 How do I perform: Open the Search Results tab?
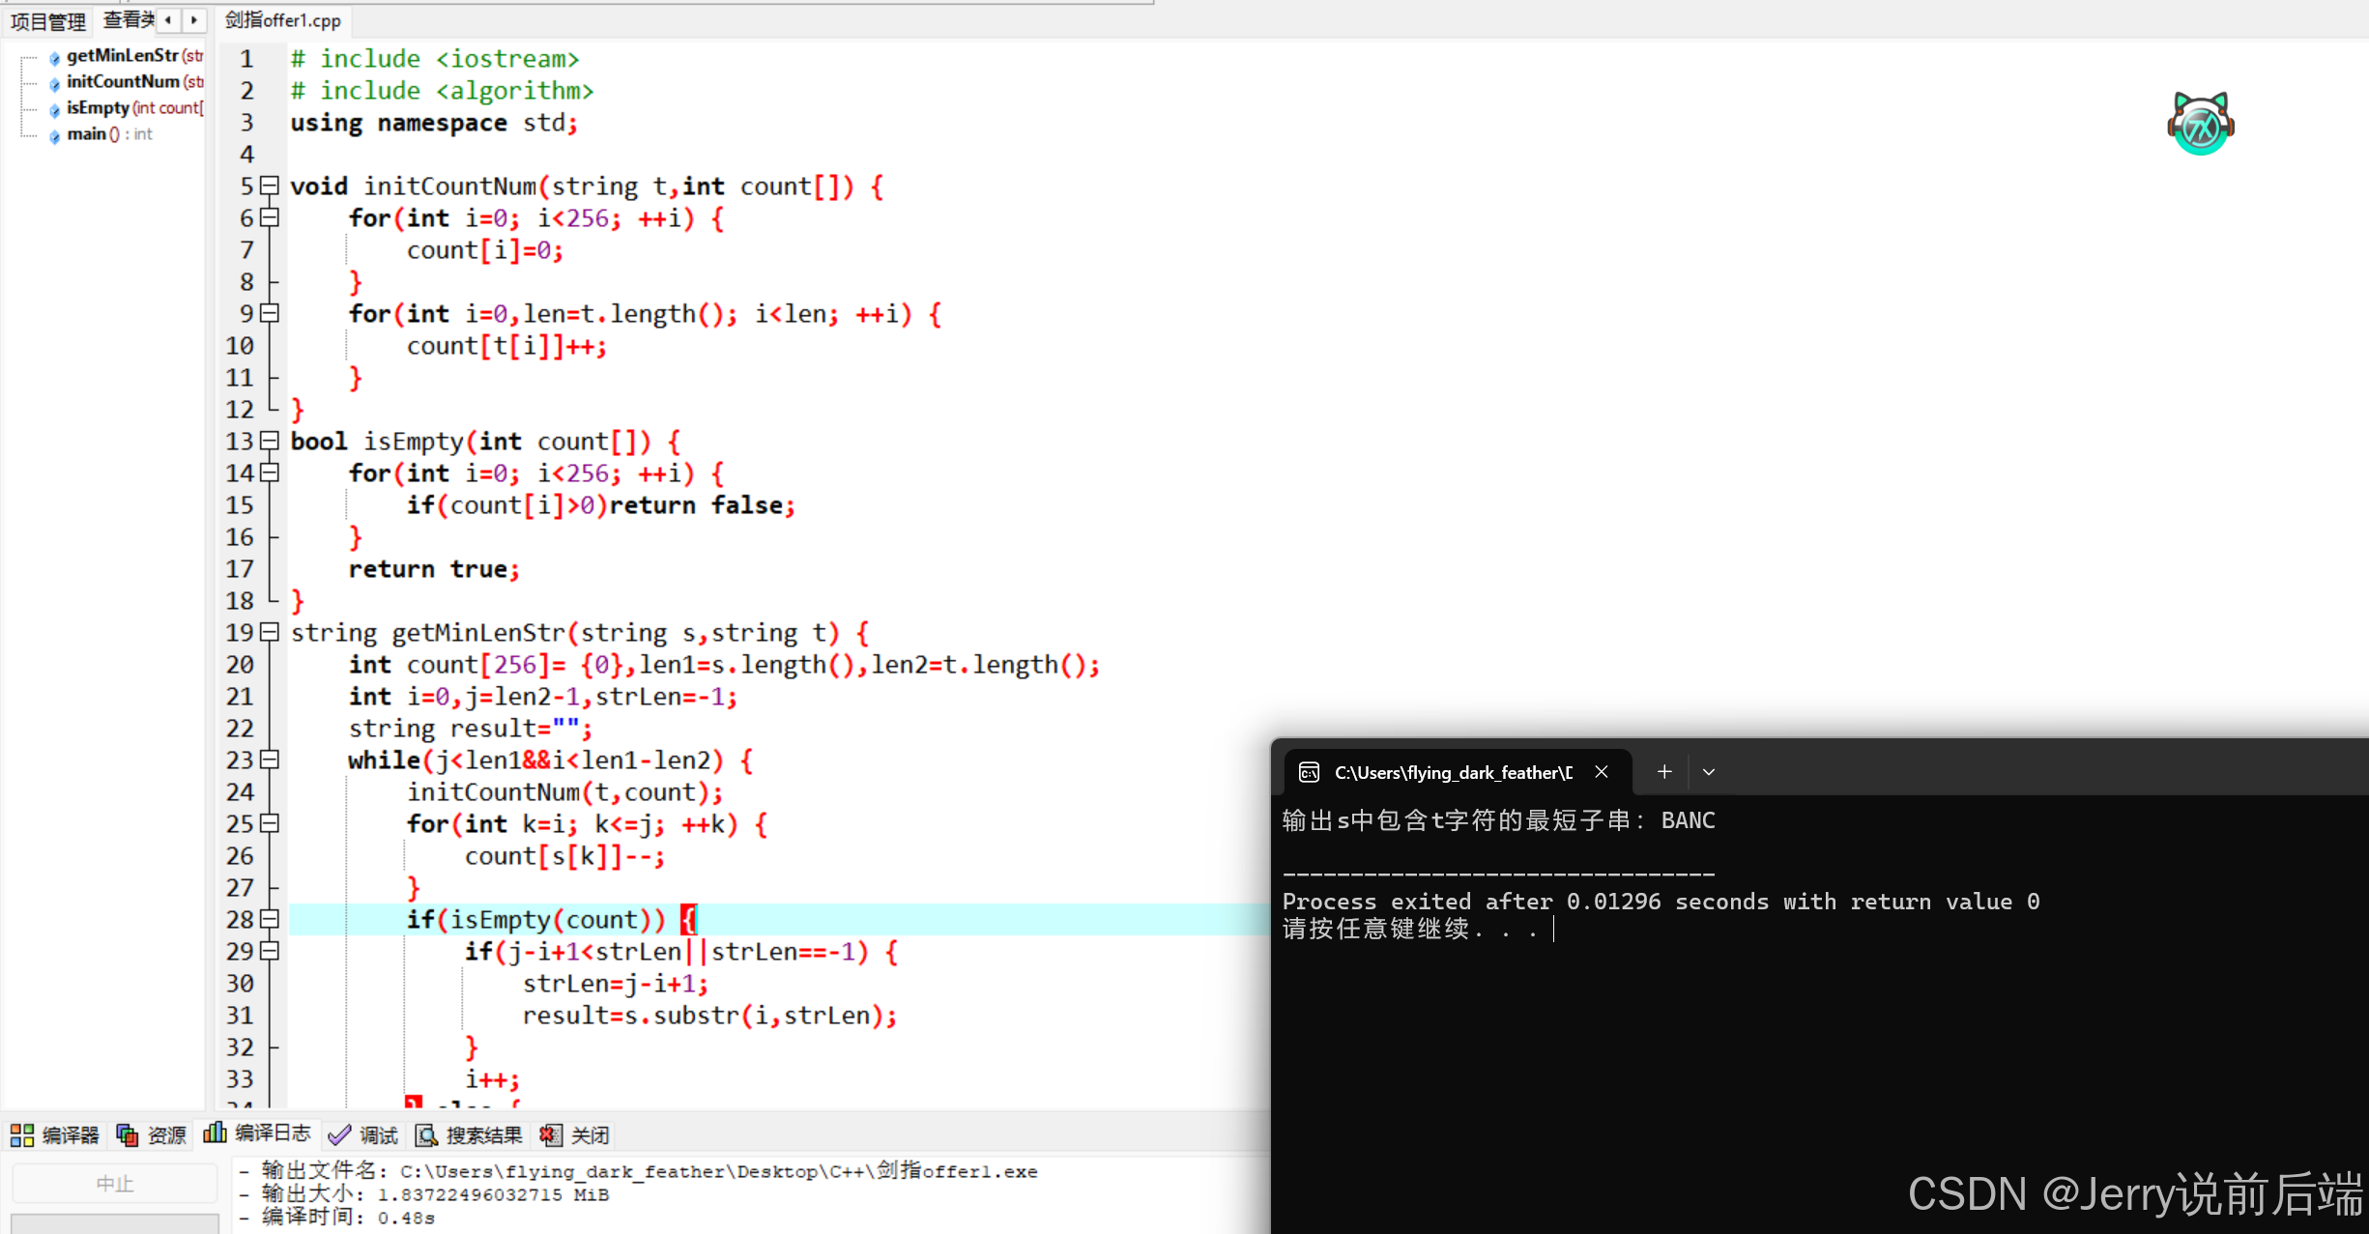coord(470,1134)
